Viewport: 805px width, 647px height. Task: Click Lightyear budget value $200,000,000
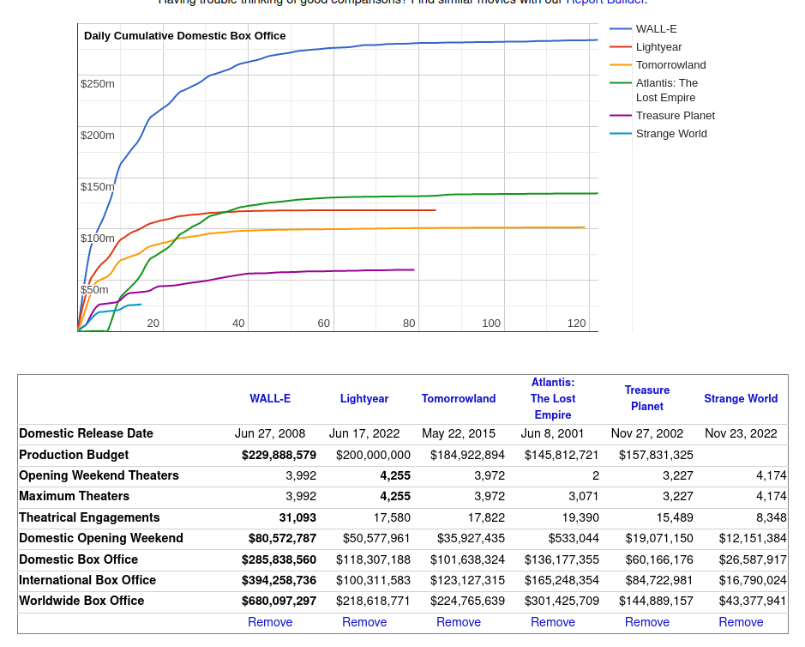[x=373, y=456]
